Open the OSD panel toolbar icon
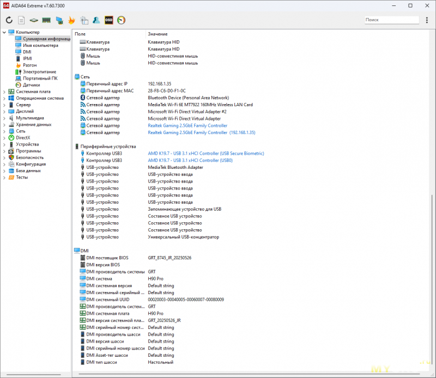This screenshot has width=436, height=378. pos(108,20)
